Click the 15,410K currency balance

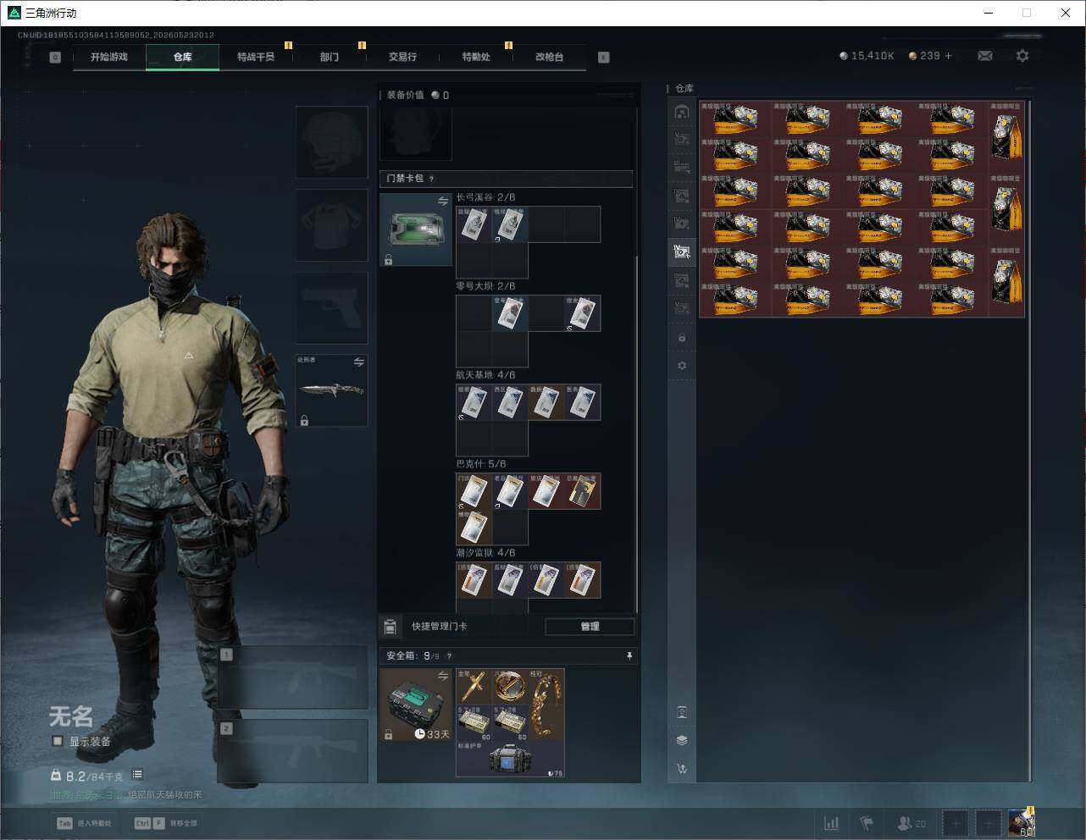867,56
